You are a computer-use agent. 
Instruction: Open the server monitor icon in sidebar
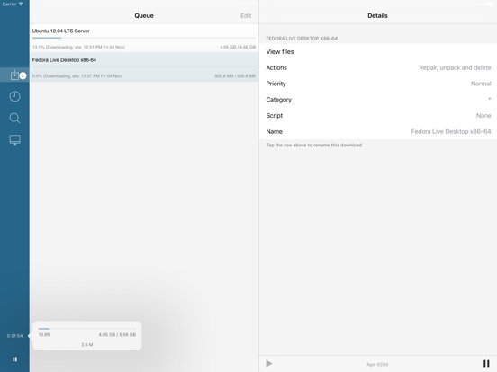[x=14, y=139]
